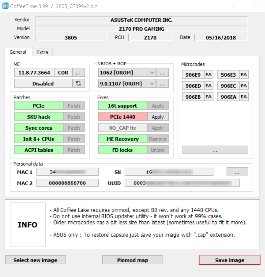Click the CoffeeTime app icon in title bar
This screenshot has height=277, width=265.
(5, 6)
